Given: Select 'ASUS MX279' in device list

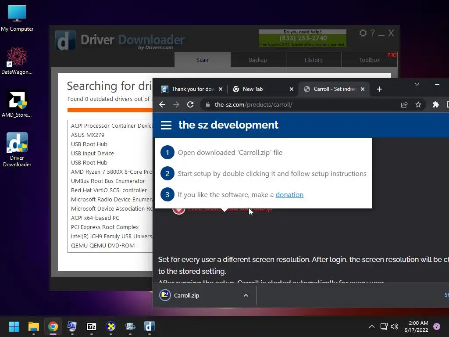Looking at the screenshot, I should [x=88, y=135].
